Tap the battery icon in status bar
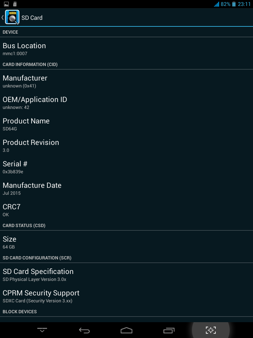The height and width of the screenshot is (338, 253). point(234,4)
